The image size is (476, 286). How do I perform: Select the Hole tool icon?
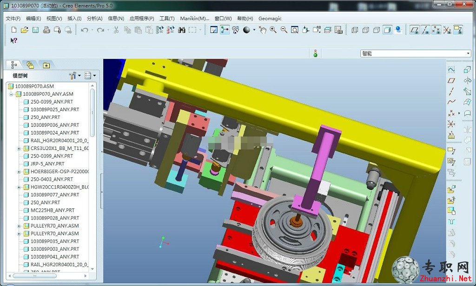pos(451,222)
